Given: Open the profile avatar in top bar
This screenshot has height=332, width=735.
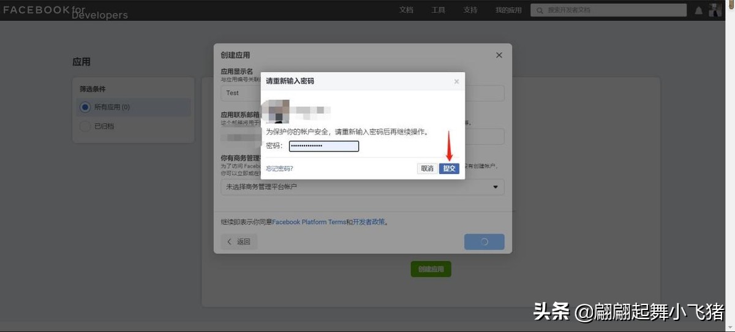Looking at the screenshot, I should pos(715,10).
